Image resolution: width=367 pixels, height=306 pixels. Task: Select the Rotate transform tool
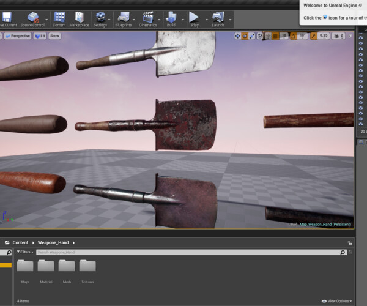(245, 36)
